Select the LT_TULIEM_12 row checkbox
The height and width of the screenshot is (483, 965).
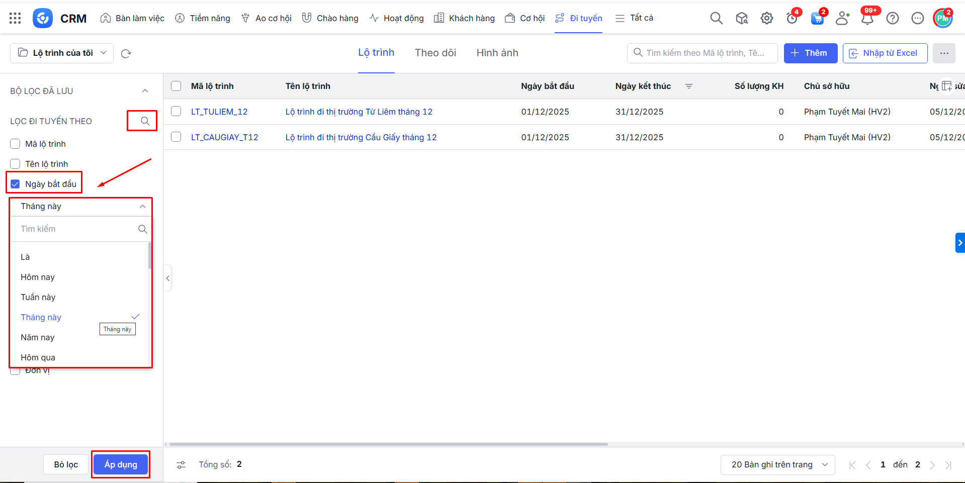coord(176,112)
